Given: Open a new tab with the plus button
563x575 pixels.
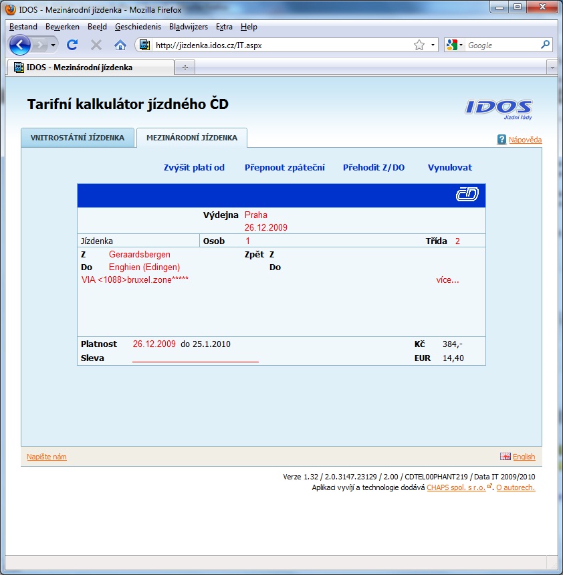Looking at the screenshot, I should click(x=185, y=68).
